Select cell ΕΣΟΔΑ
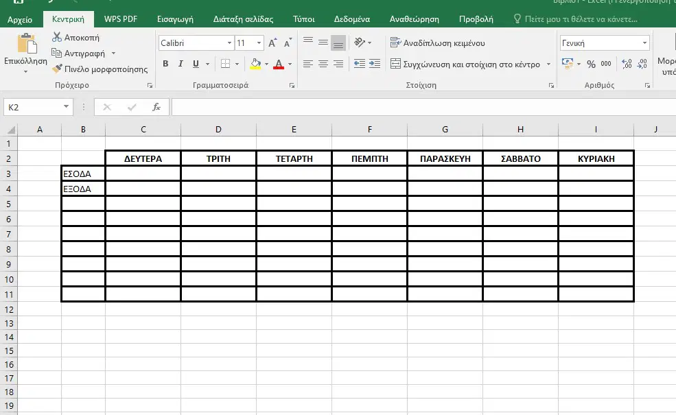The width and height of the screenshot is (676, 415). click(x=83, y=174)
